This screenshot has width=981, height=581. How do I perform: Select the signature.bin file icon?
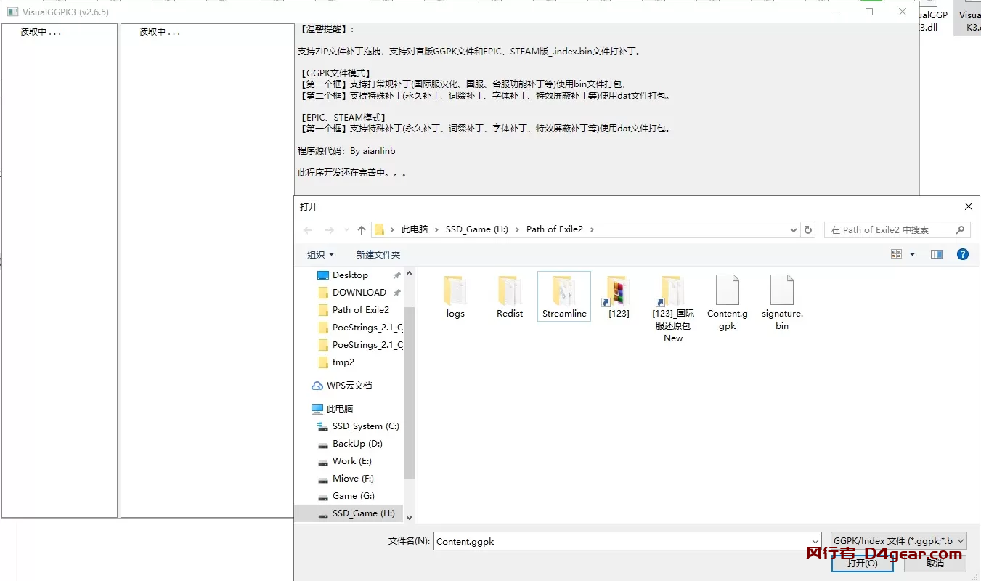(781, 290)
